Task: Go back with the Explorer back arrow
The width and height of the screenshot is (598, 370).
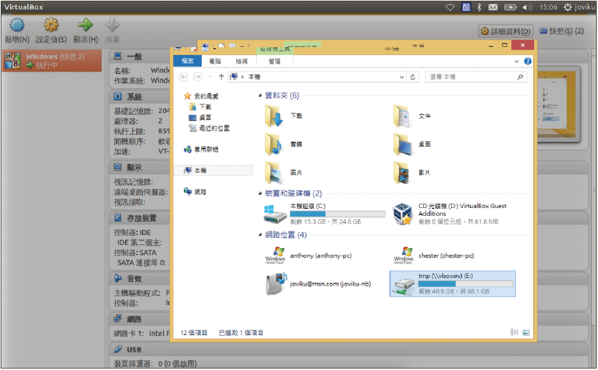Action: click(183, 77)
